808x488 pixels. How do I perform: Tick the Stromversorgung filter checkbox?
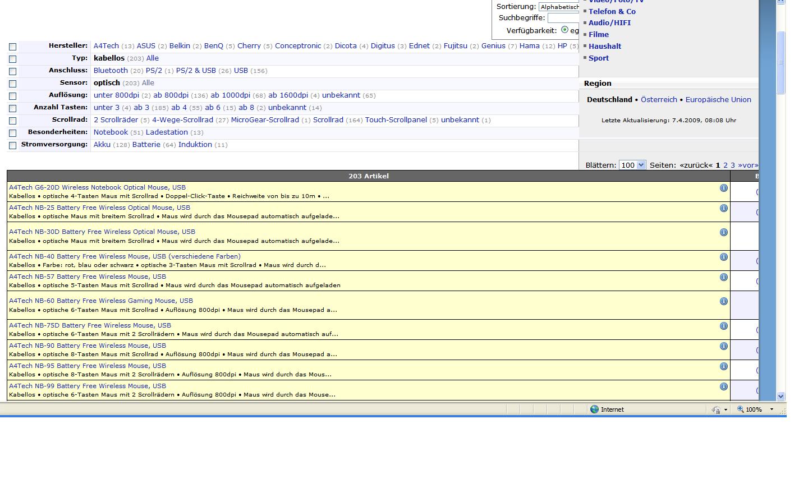pos(12,145)
